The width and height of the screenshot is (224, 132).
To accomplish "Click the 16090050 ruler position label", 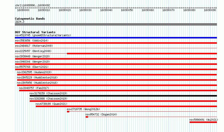I will click(x=127, y=10).
